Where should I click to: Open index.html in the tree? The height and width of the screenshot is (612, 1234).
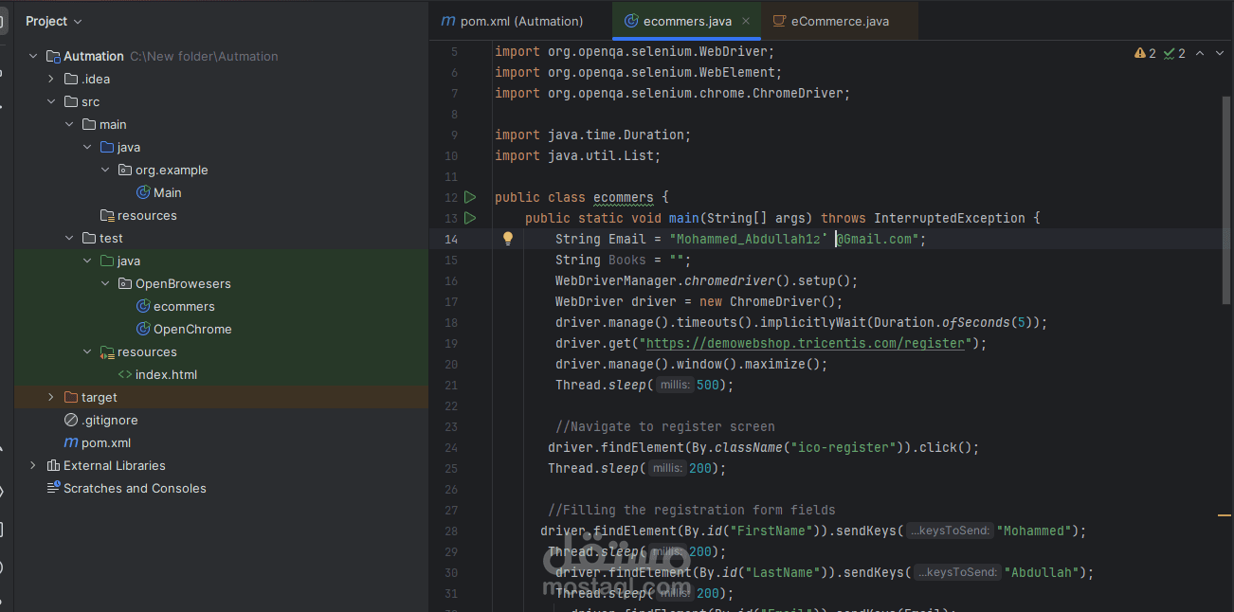(x=166, y=374)
